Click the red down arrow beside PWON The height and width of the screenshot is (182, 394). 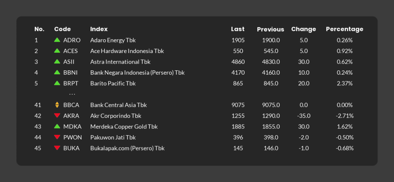click(57, 137)
